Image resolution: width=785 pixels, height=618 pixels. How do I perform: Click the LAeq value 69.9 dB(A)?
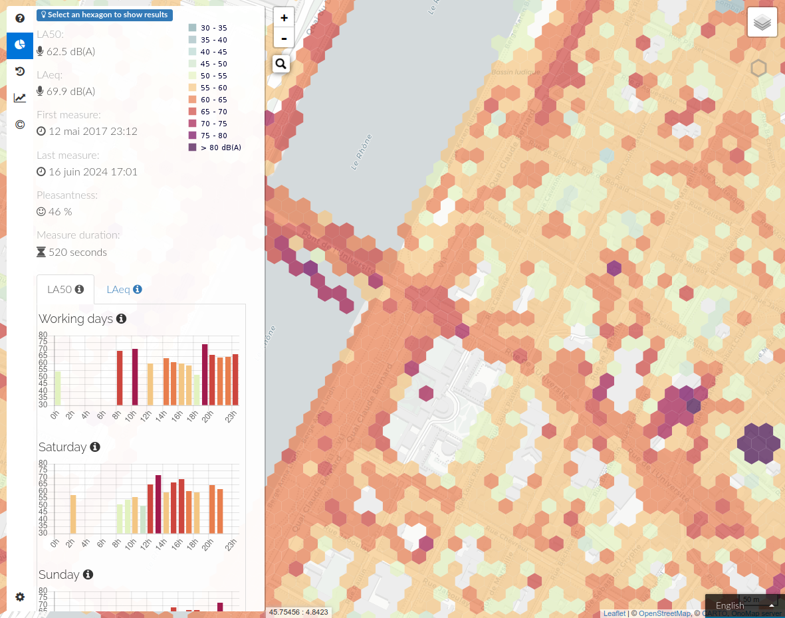click(70, 92)
